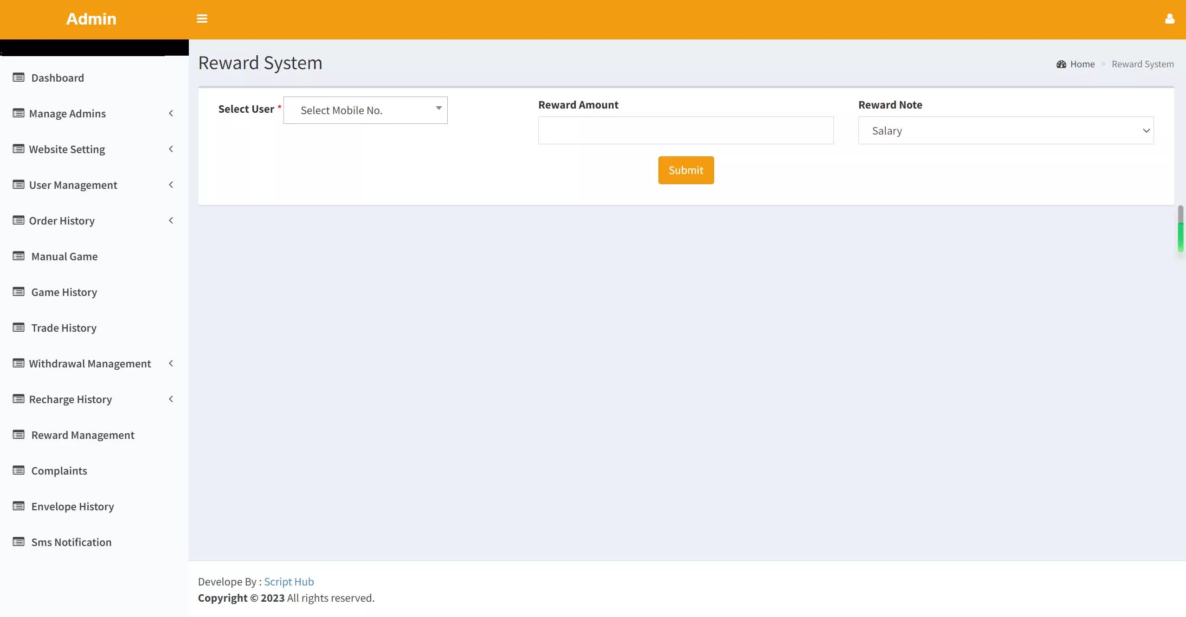Image resolution: width=1186 pixels, height=617 pixels.
Task: Follow the Script Hub footer link
Action: point(289,582)
